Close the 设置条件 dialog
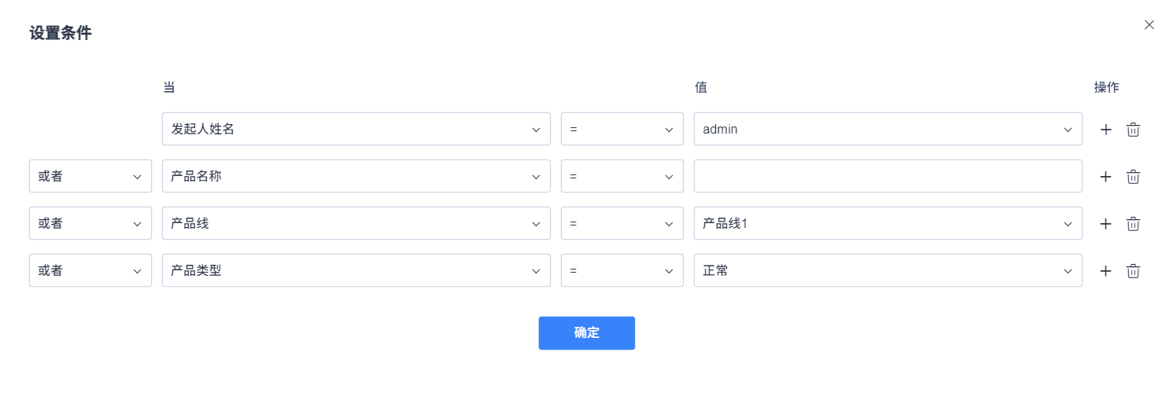 click(1149, 25)
